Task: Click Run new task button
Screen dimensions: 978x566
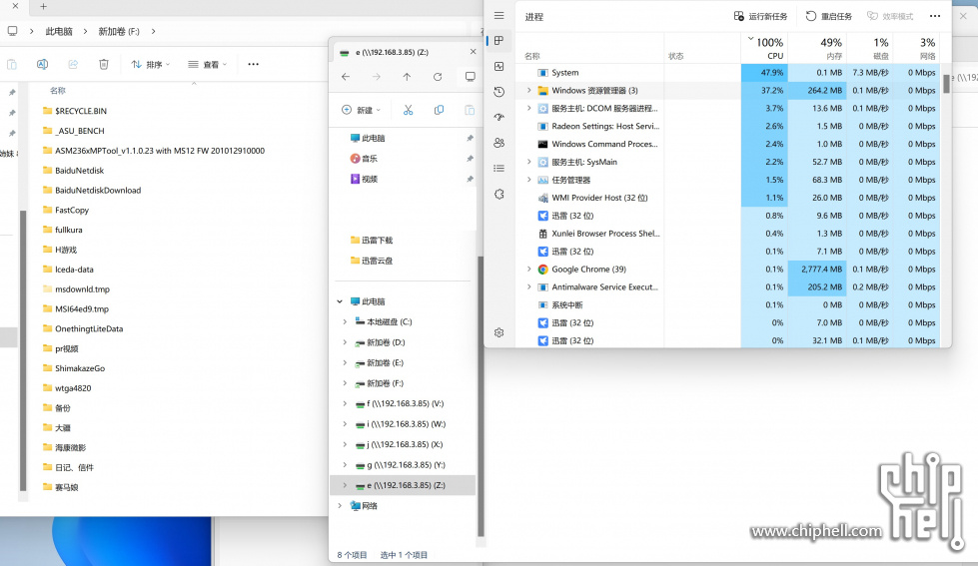Action: pos(760,16)
